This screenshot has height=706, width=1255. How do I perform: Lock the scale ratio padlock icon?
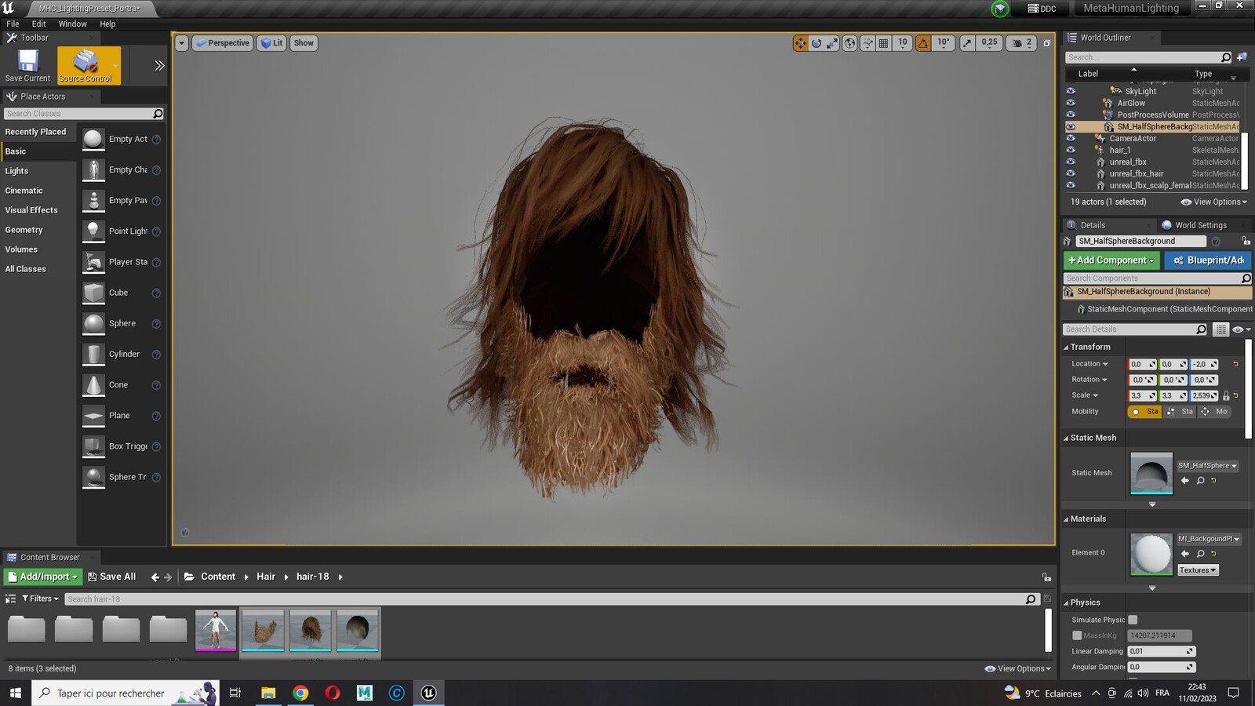point(1226,395)
